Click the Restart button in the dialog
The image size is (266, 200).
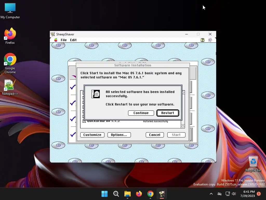coord(168,113)
